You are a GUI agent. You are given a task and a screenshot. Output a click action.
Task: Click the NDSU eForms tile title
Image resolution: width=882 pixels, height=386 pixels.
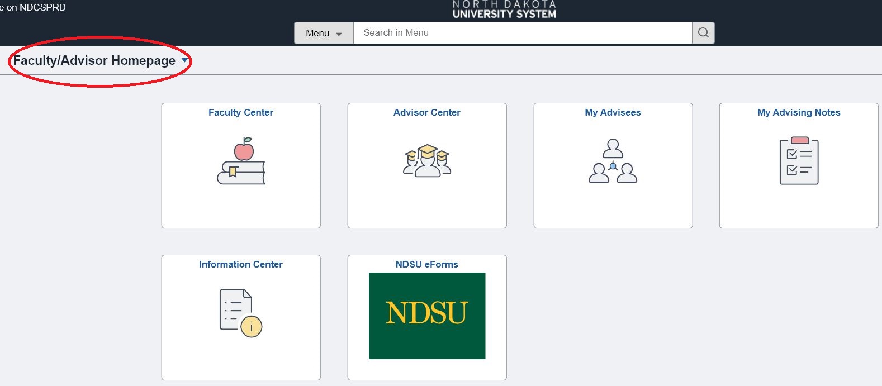(x=427, y=264)
